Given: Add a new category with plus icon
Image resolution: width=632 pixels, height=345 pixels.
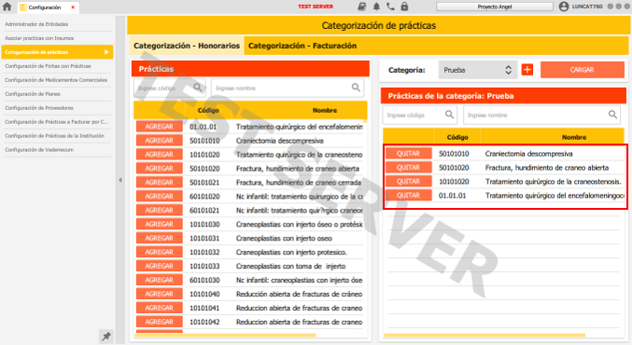Looking at the screenshot, I should point(527,70).
